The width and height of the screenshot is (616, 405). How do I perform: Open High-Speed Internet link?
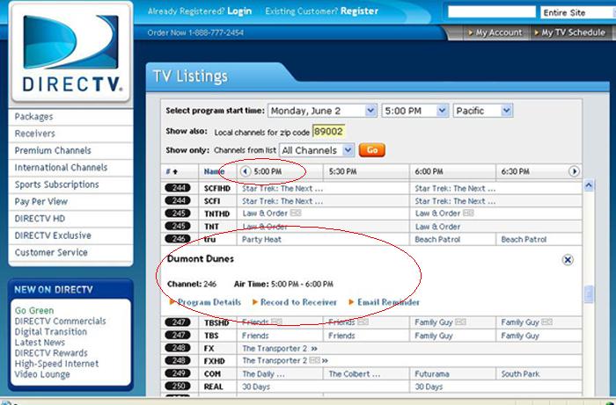point(56,364)
